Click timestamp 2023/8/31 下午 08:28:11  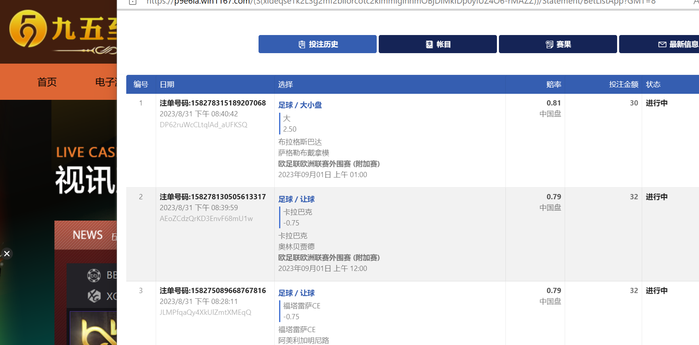pyautogui.click(x=199, y=302)
